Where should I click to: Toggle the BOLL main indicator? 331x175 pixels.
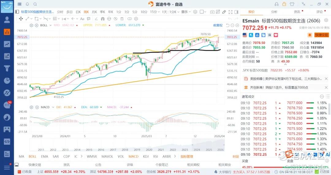pyautogui.click(x=32, y=156)
